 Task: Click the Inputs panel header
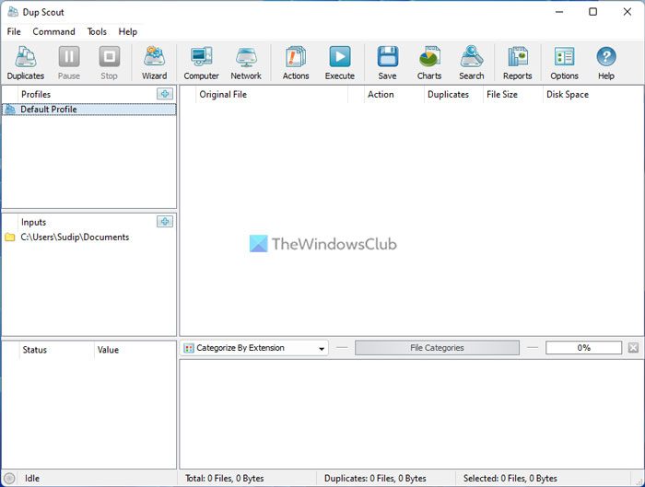(34, 223)
